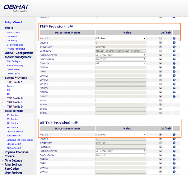The image size is (188, 175).
Task: Click help icon for ITSP GPRM3 row
Action: [174, 80]
